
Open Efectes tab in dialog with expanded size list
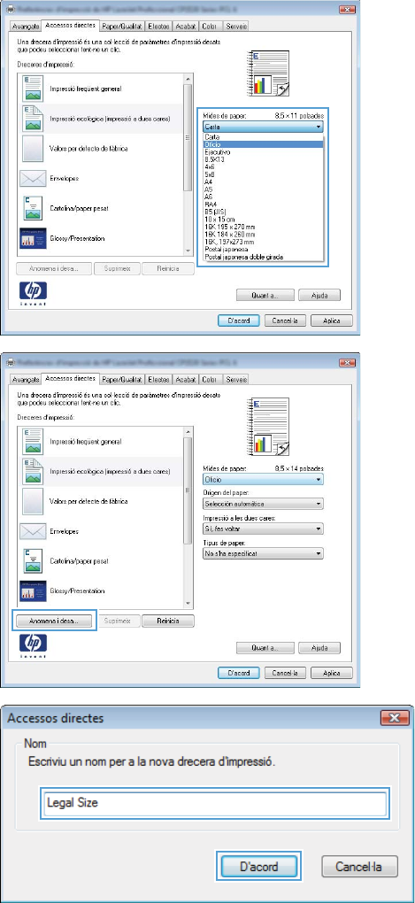[158, 27]
